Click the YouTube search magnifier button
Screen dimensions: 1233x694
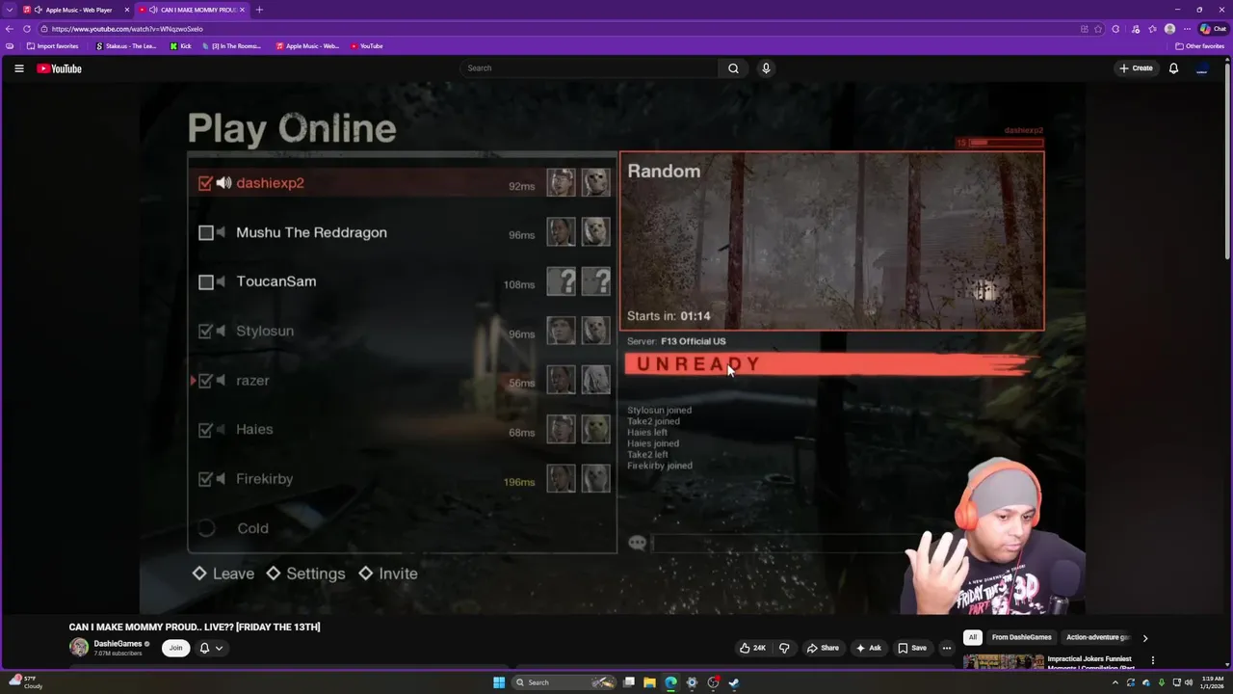tap(733, 68)
